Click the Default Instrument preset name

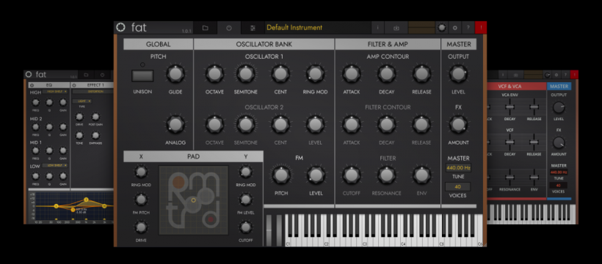(294, 28)
